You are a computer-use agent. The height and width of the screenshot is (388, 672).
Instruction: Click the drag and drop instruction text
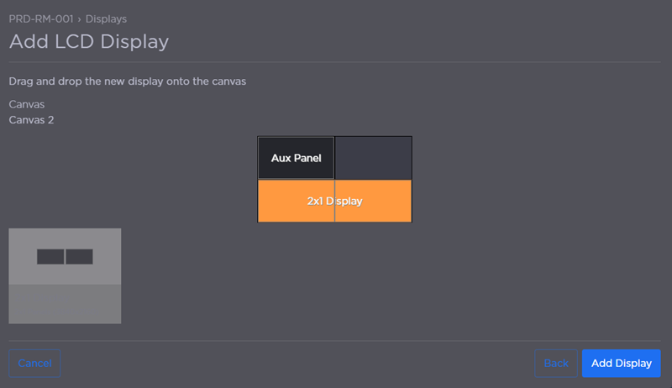click(127, 81)
